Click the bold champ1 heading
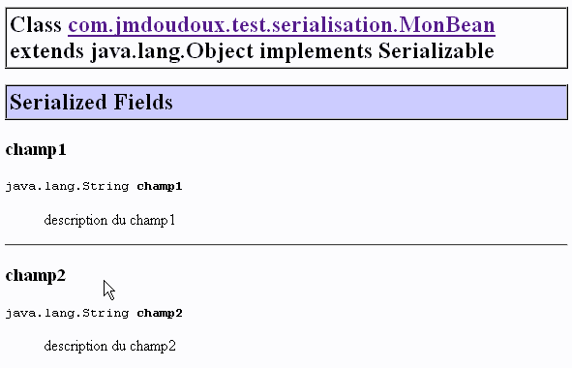Image resolution: width=572 pixels, height=368 pixels. point(36,150)
